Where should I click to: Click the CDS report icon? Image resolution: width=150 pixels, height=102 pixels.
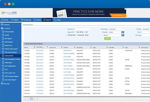(3, 70)
